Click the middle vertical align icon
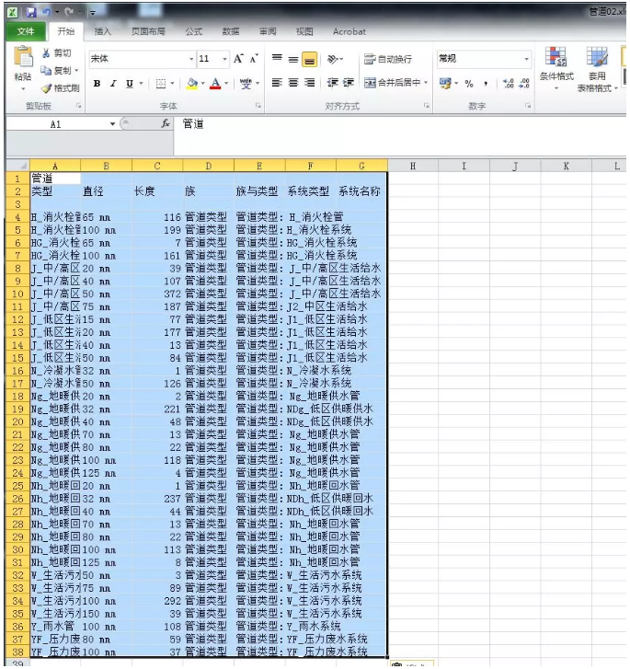The image size is (630, 669). coord(293,59)
